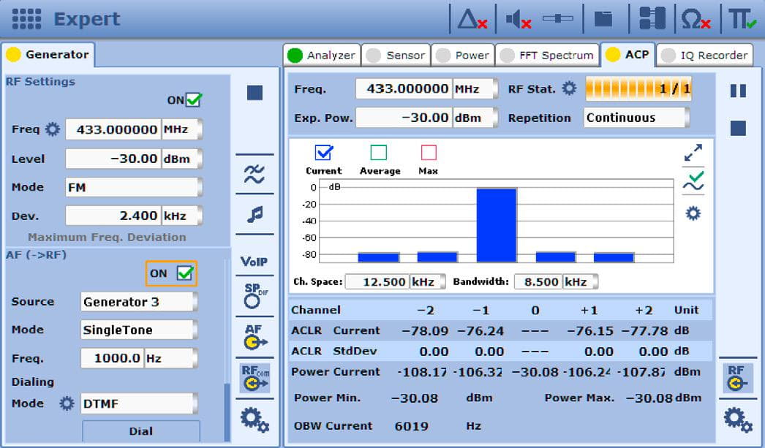Open the Source dropdown showing Generator 3
Screen dimensions: 765x448
click(138, 301)
